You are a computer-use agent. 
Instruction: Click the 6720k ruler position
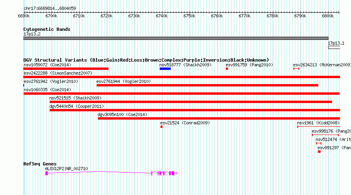pyautogui.click(x=106, y=16)
